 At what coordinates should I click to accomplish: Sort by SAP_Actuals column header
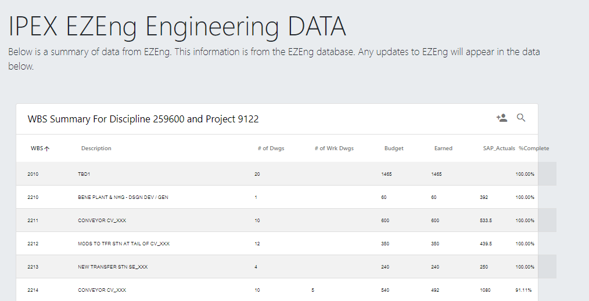499,148
